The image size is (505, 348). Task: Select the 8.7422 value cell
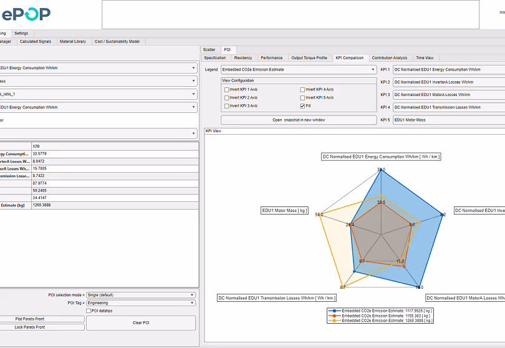click(115, 176)
